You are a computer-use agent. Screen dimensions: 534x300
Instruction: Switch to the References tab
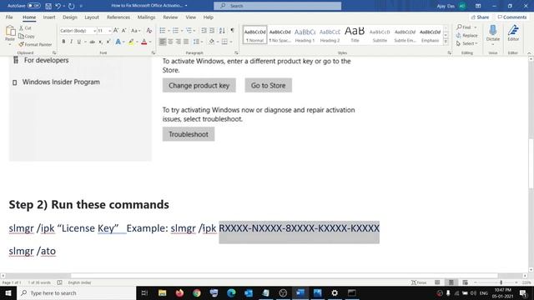118,17
